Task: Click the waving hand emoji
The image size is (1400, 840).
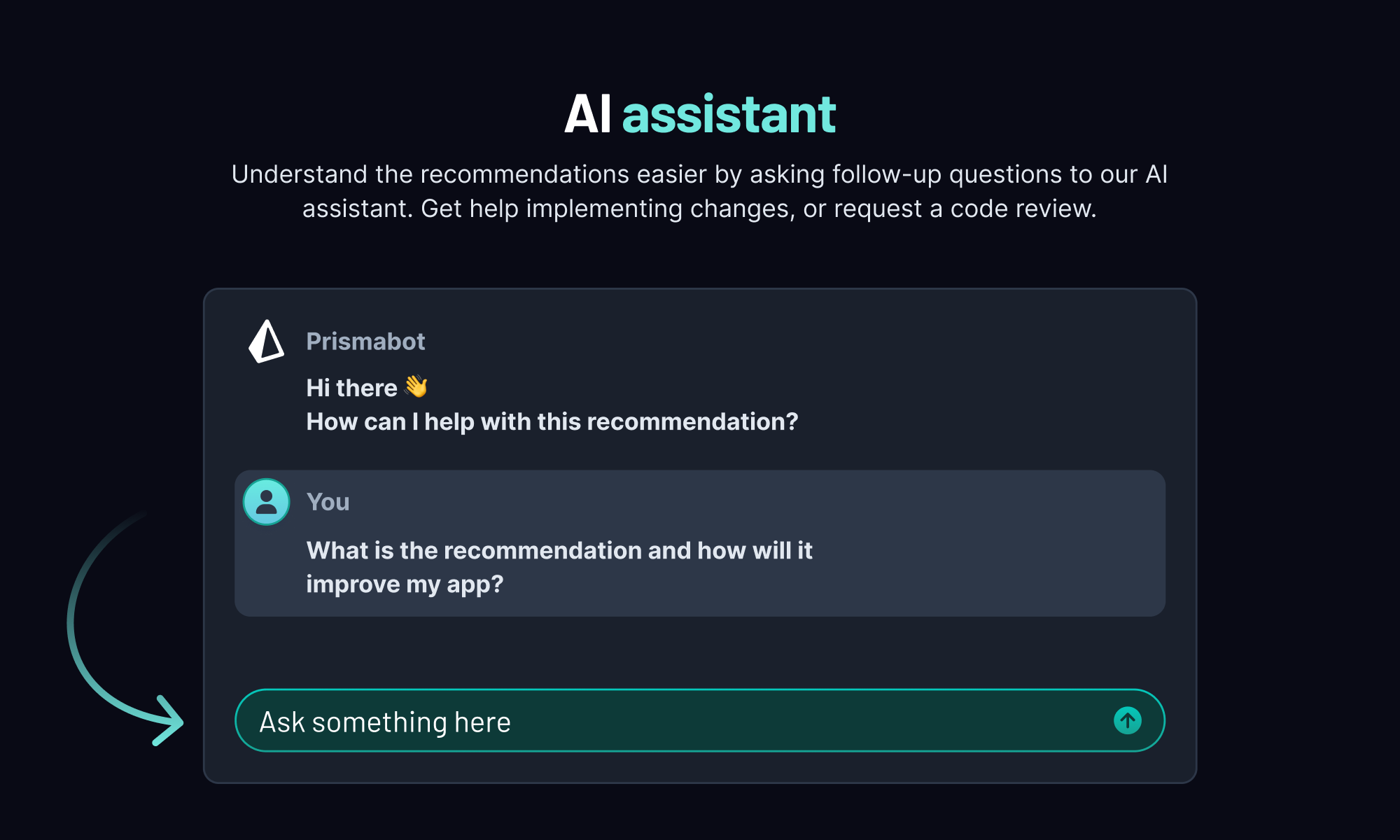Action: point(416,386)
